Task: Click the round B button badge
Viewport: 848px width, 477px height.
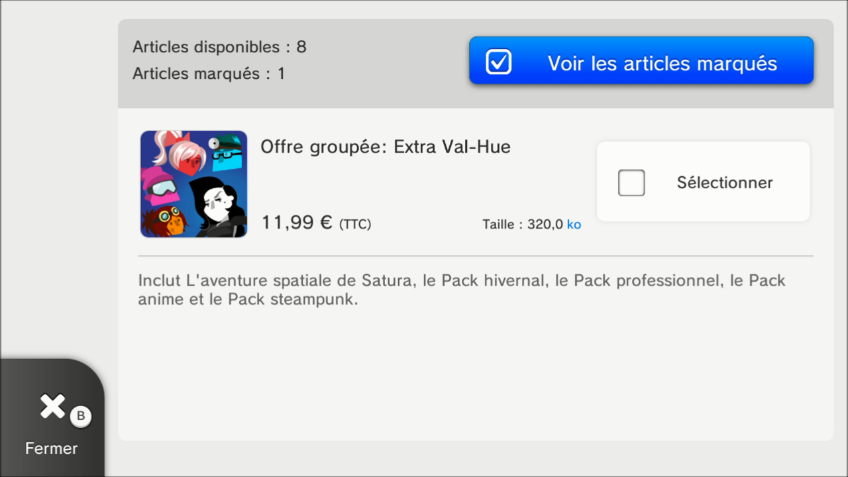Action: [81, 416]
